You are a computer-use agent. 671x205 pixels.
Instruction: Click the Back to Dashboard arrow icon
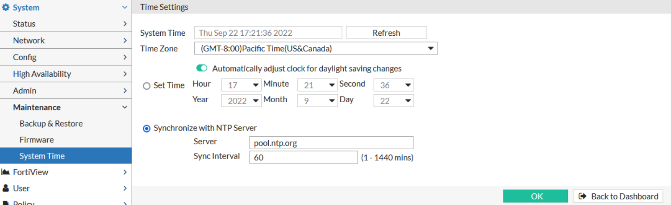[583, 197]
